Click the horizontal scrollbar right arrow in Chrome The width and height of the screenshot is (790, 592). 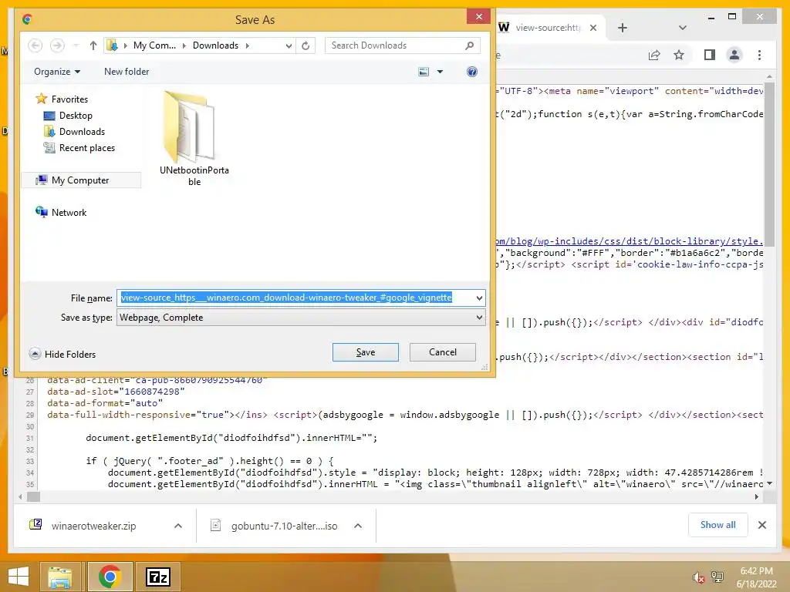tap(757, 497)
